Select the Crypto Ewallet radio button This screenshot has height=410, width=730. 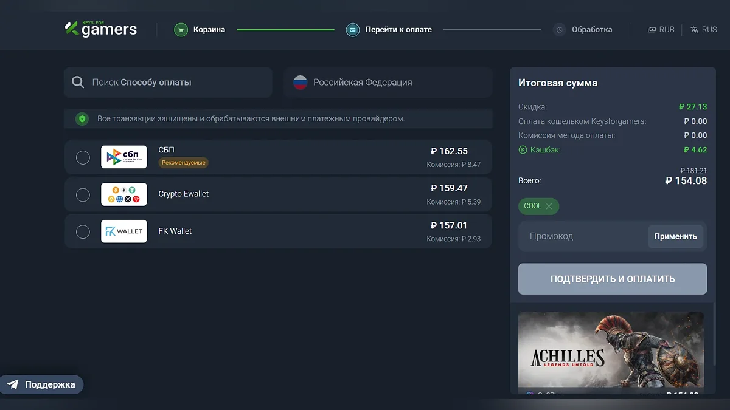83,194
